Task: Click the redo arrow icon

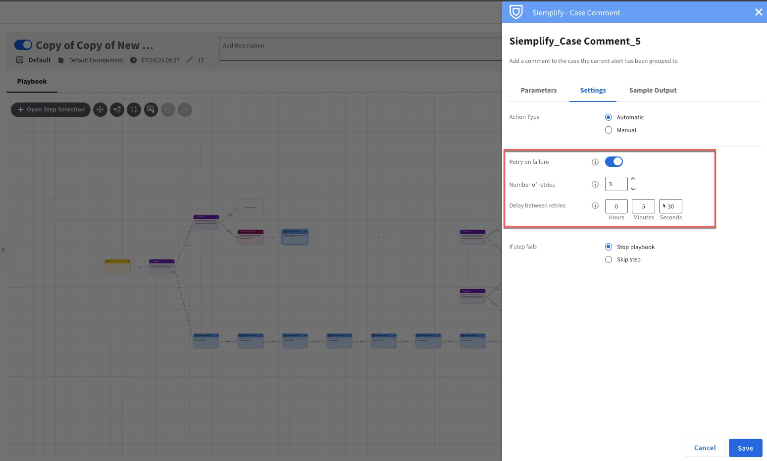Action: [185, 109]
